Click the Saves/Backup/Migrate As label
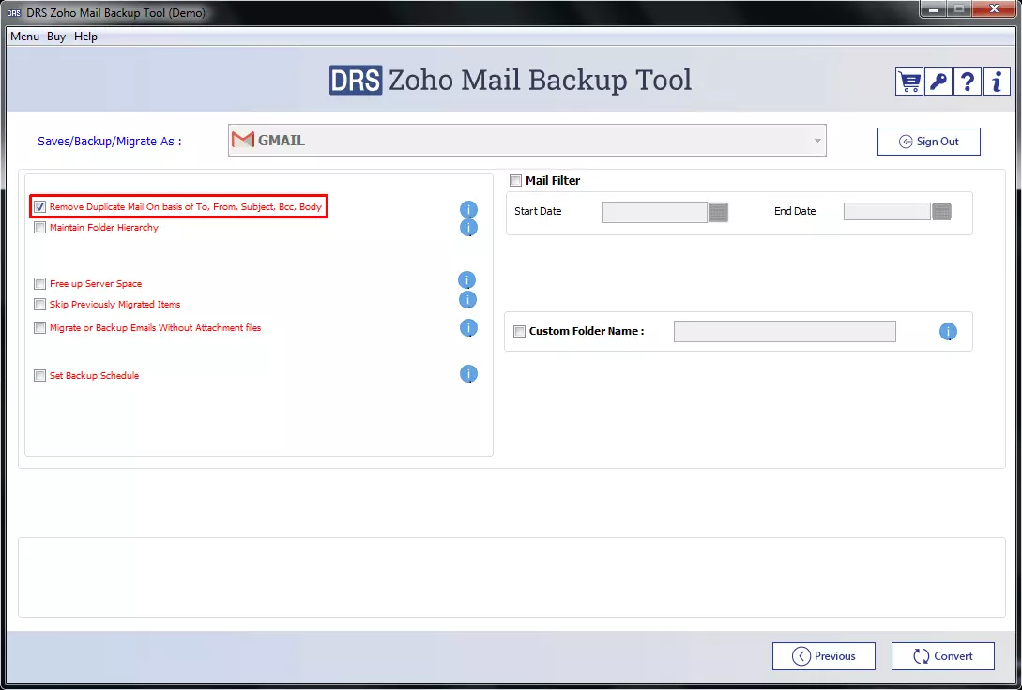1022x690 pixels. click(110, 142)
